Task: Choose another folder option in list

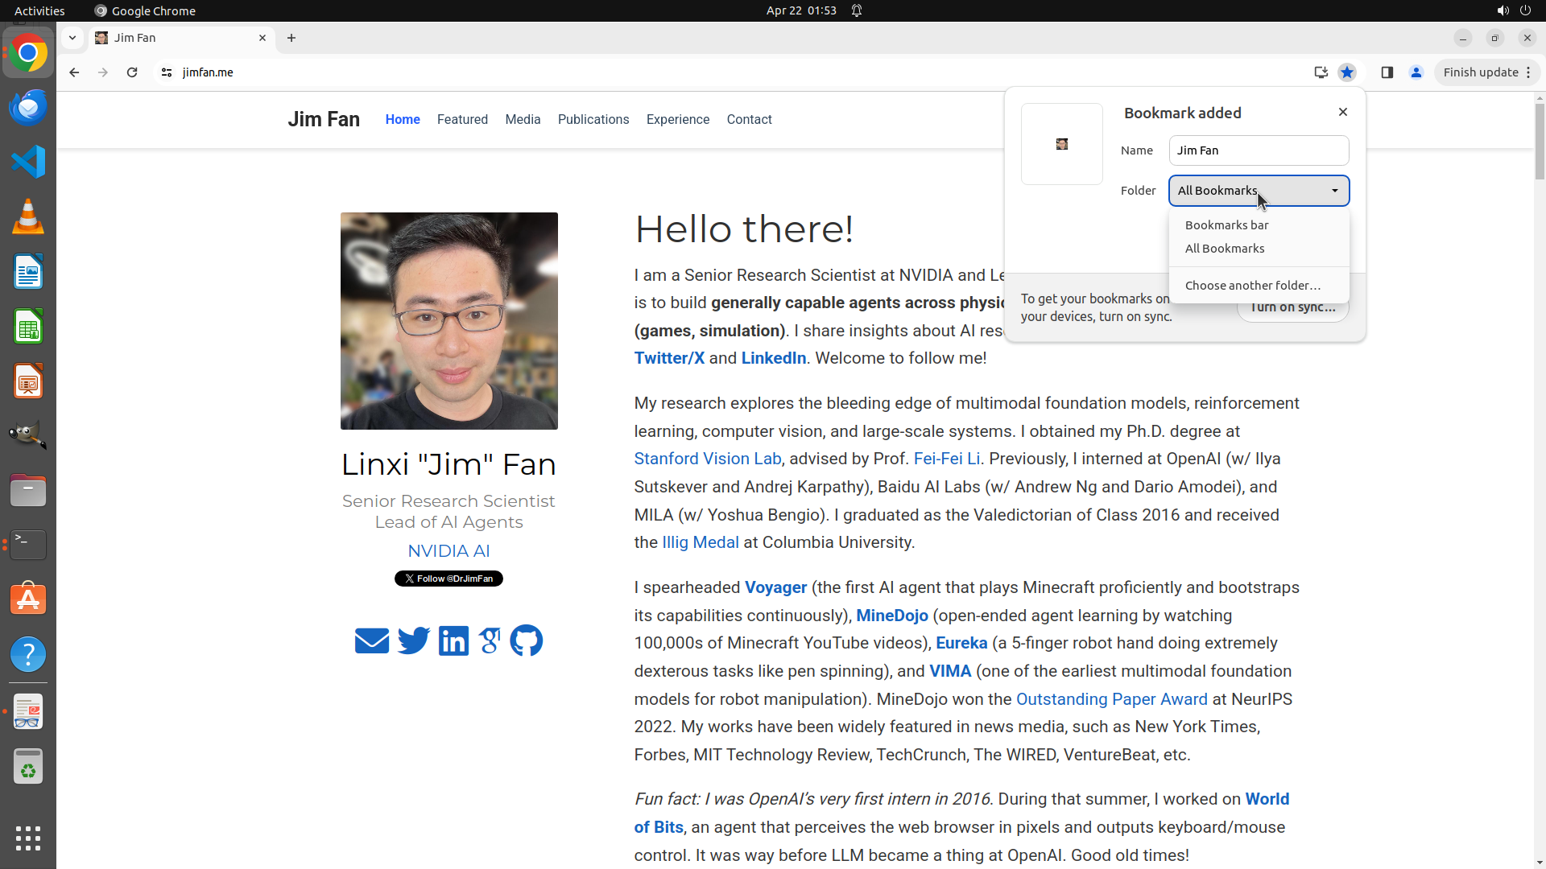Action: click(x=1252, y=286)
